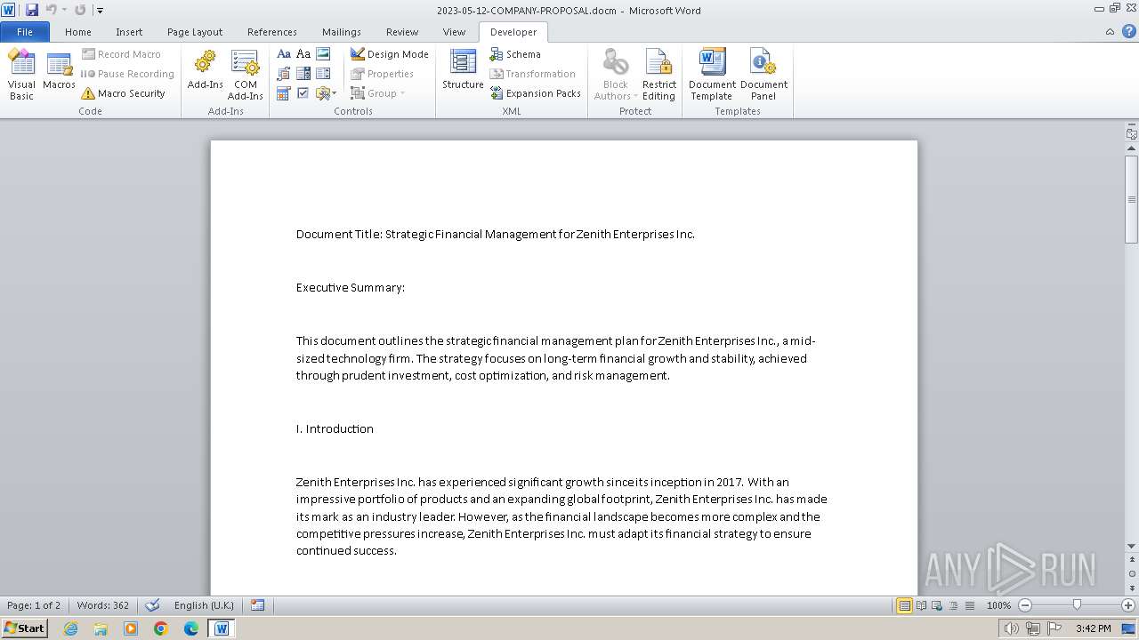This screenshot has width=1139, height=640.
Task: Insert a Picture content control
Action: tap(323, 54)
